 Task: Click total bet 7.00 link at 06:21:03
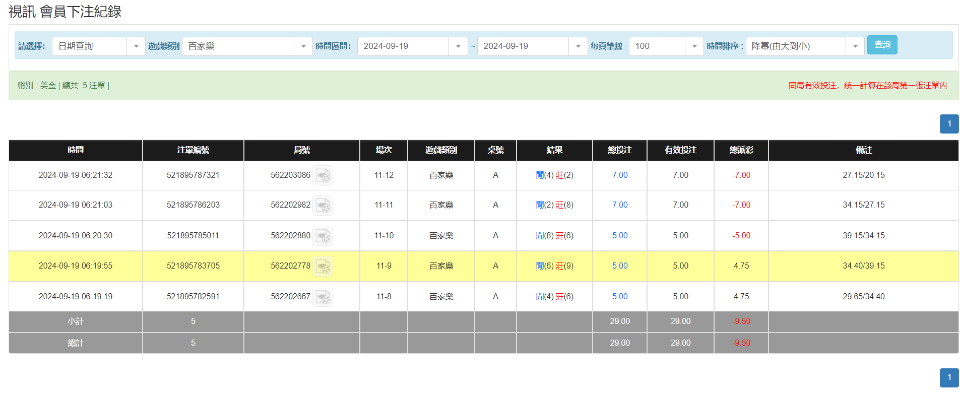tap(619, 205)
